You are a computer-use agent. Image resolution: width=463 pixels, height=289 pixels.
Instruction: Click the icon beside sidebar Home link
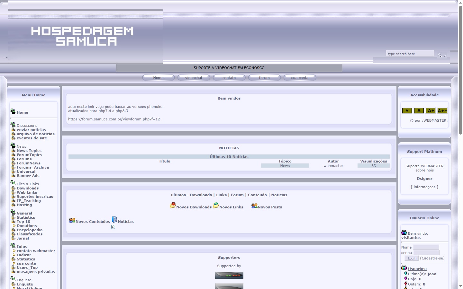(x=13, y=111)
